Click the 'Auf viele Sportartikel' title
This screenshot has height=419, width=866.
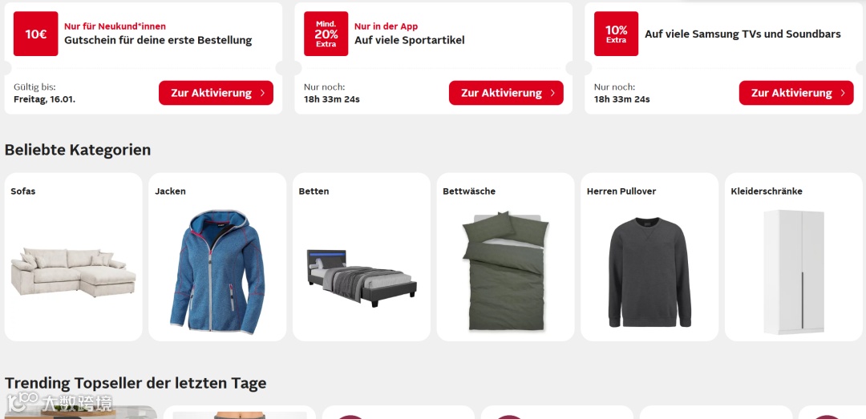click(x=409, y=40)
